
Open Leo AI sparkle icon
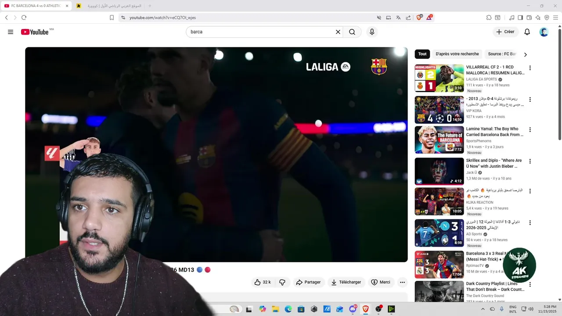pos(538,18)
